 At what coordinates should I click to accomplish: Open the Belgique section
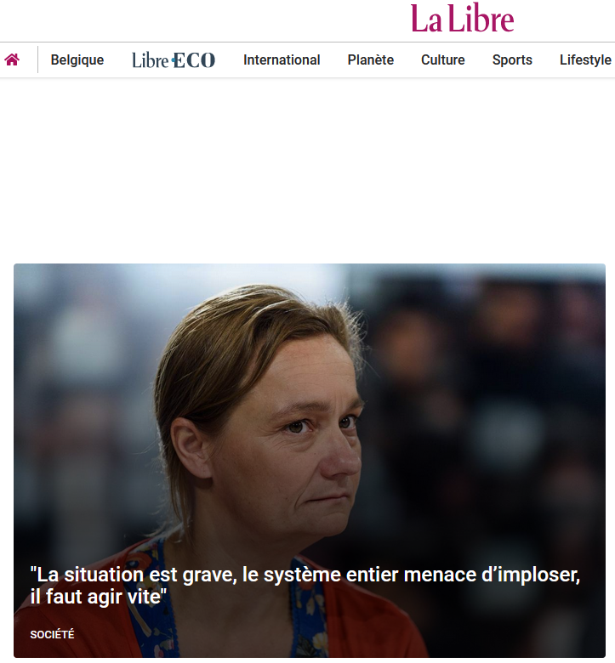point(77,60)
